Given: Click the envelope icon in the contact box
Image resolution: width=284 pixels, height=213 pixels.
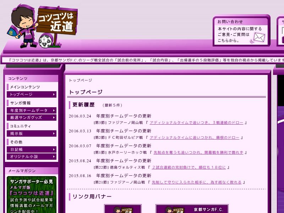Looking at the screenshot, I should (259, 37).
